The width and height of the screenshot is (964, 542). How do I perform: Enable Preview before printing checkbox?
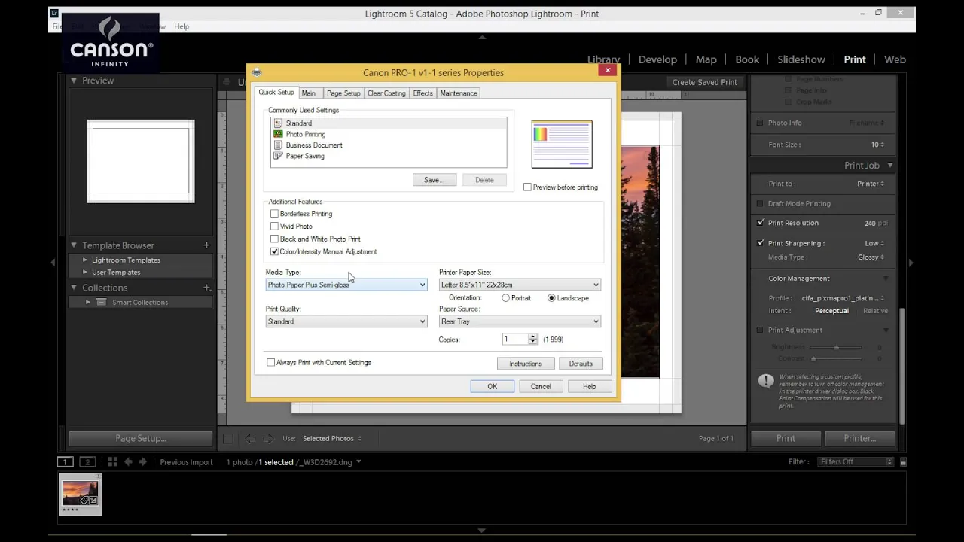pos(527,187)
